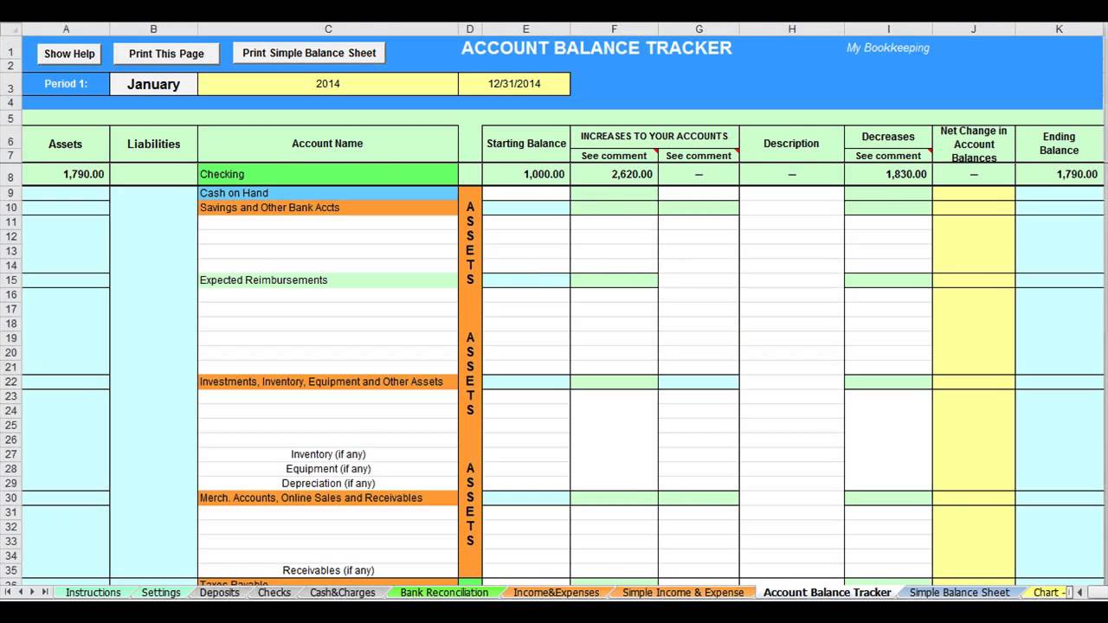Jump to first sheet tab arrow
This screenshot has width=1108, height=623.
[x=8, y=592]
